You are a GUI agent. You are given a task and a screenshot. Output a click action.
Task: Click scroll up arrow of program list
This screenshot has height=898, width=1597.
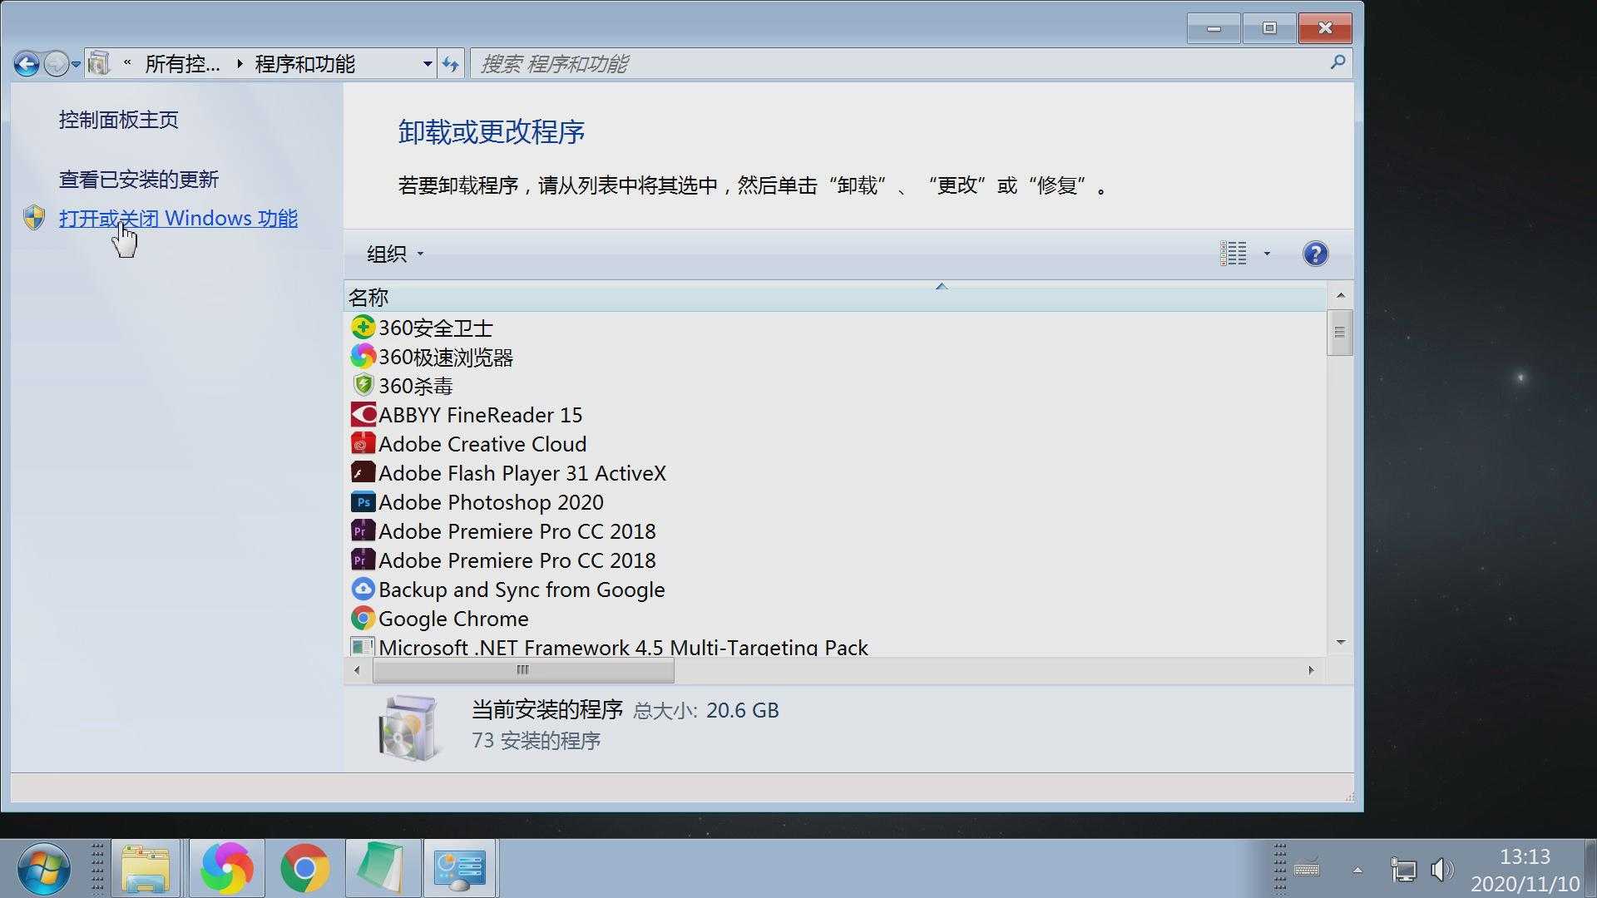(x=1340, y=296)
